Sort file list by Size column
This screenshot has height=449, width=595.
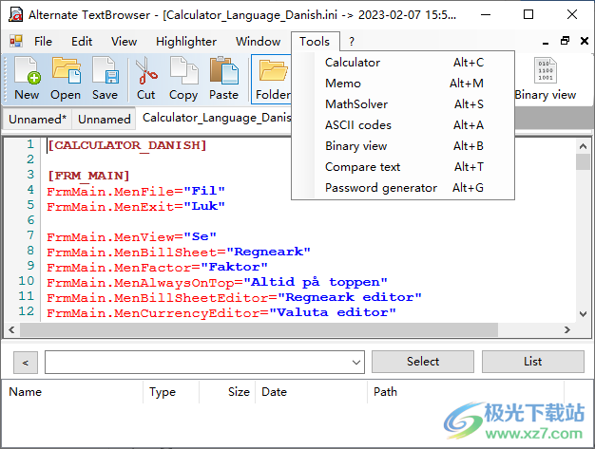coord(227,392)
